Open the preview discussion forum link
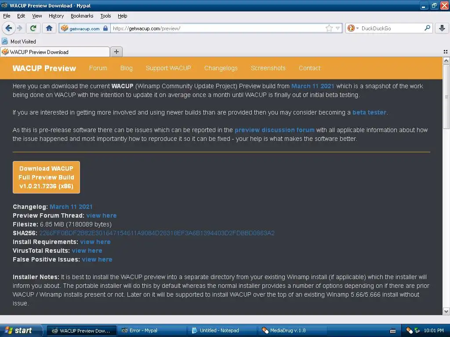The width and height of the screenshot is (450, 337). 274,130
